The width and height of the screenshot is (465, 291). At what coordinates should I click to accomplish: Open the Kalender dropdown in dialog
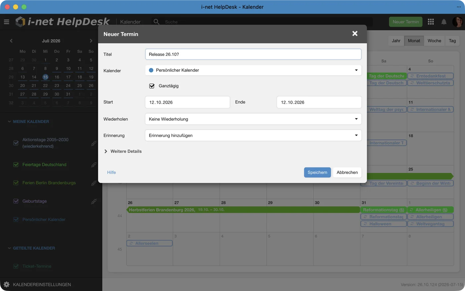(253, 70)
